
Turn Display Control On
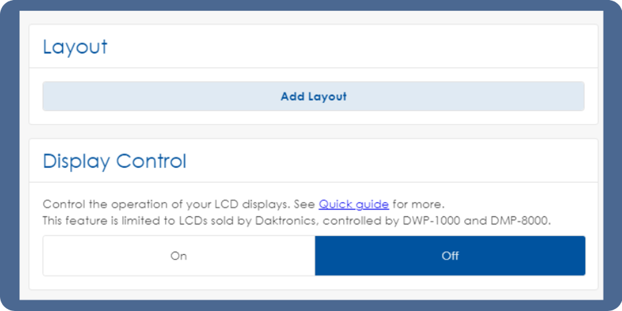coord(179,255)
